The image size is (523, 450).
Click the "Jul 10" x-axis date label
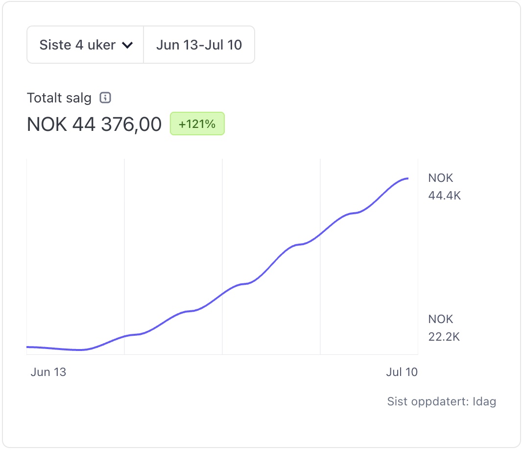point(402,372)
